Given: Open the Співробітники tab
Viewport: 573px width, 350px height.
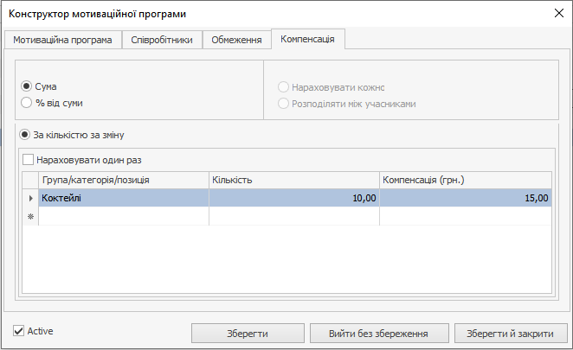Looking at the screenshot, I should pyautogui.click(x=162, y=41).
